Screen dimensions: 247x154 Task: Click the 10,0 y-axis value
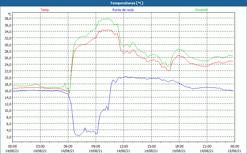(8, 111)
